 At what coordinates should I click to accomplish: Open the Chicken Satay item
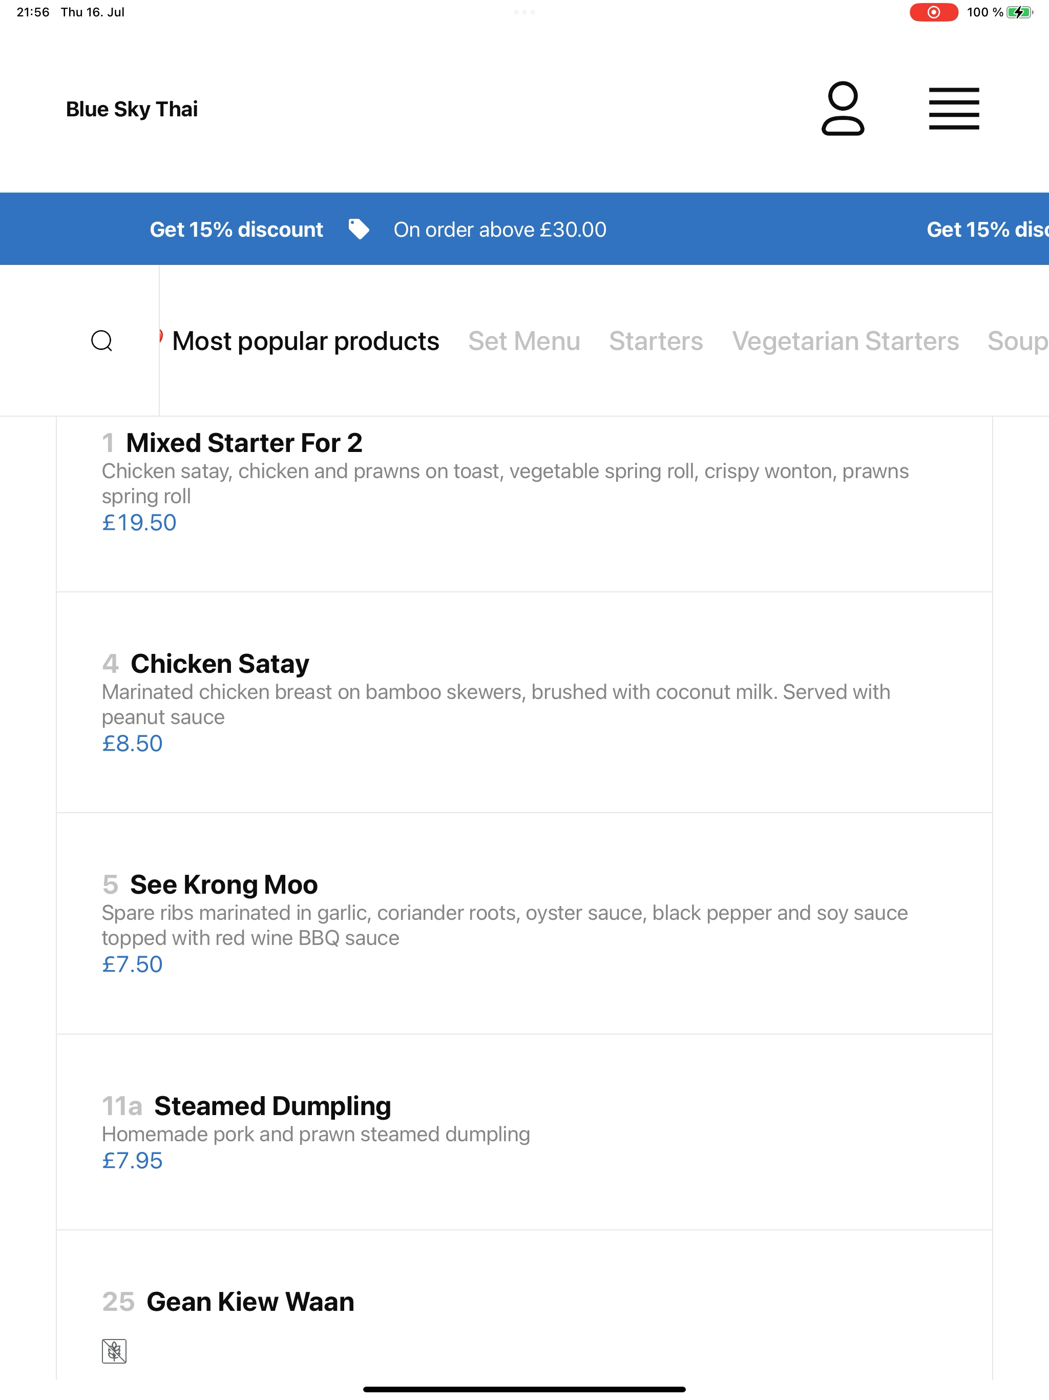[524, 703]
